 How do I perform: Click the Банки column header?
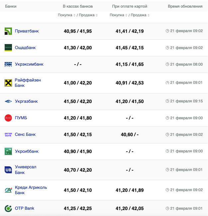pos(11,6)
